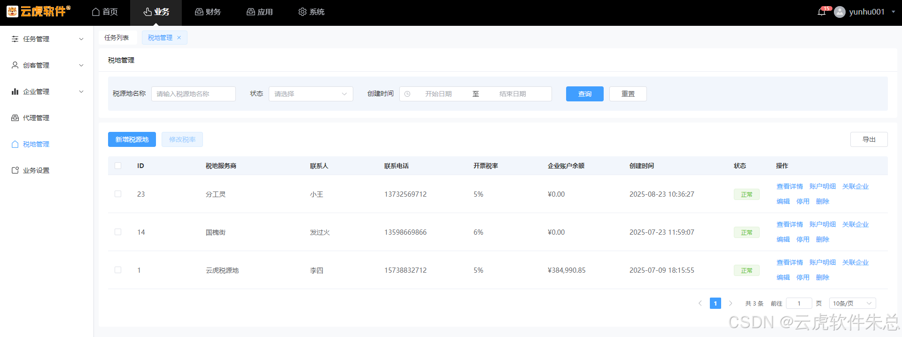The height and width of the screenshot is (337, 902).
Task: Click the clock icon in date range
Action: (407, 94)
